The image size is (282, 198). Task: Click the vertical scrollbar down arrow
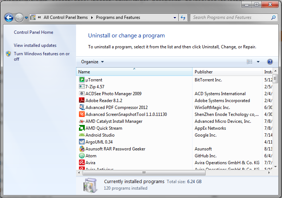275,167
